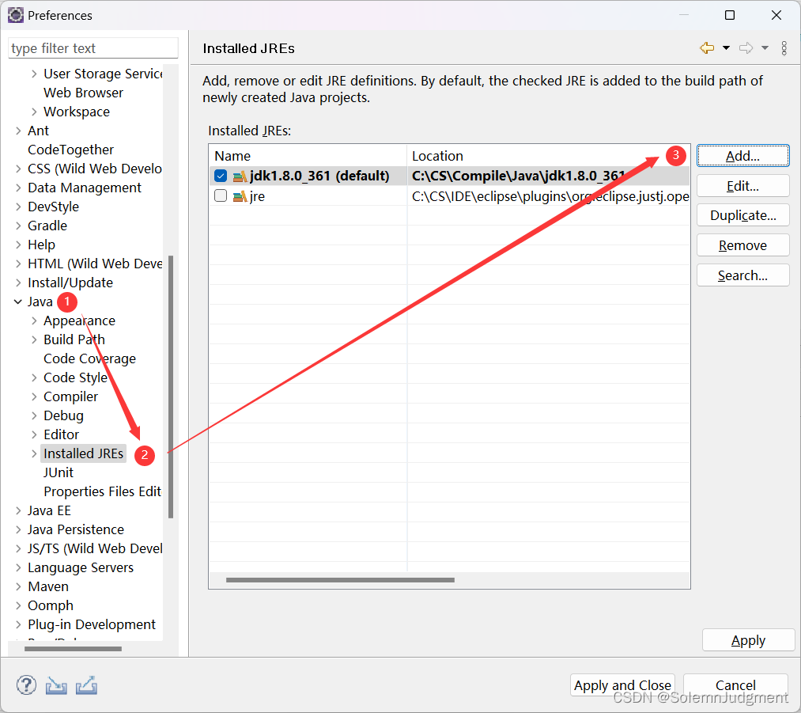The width and height of the screenshot is (801, 713).
Task: Check the jre entry checkbox
Action: 220,195
